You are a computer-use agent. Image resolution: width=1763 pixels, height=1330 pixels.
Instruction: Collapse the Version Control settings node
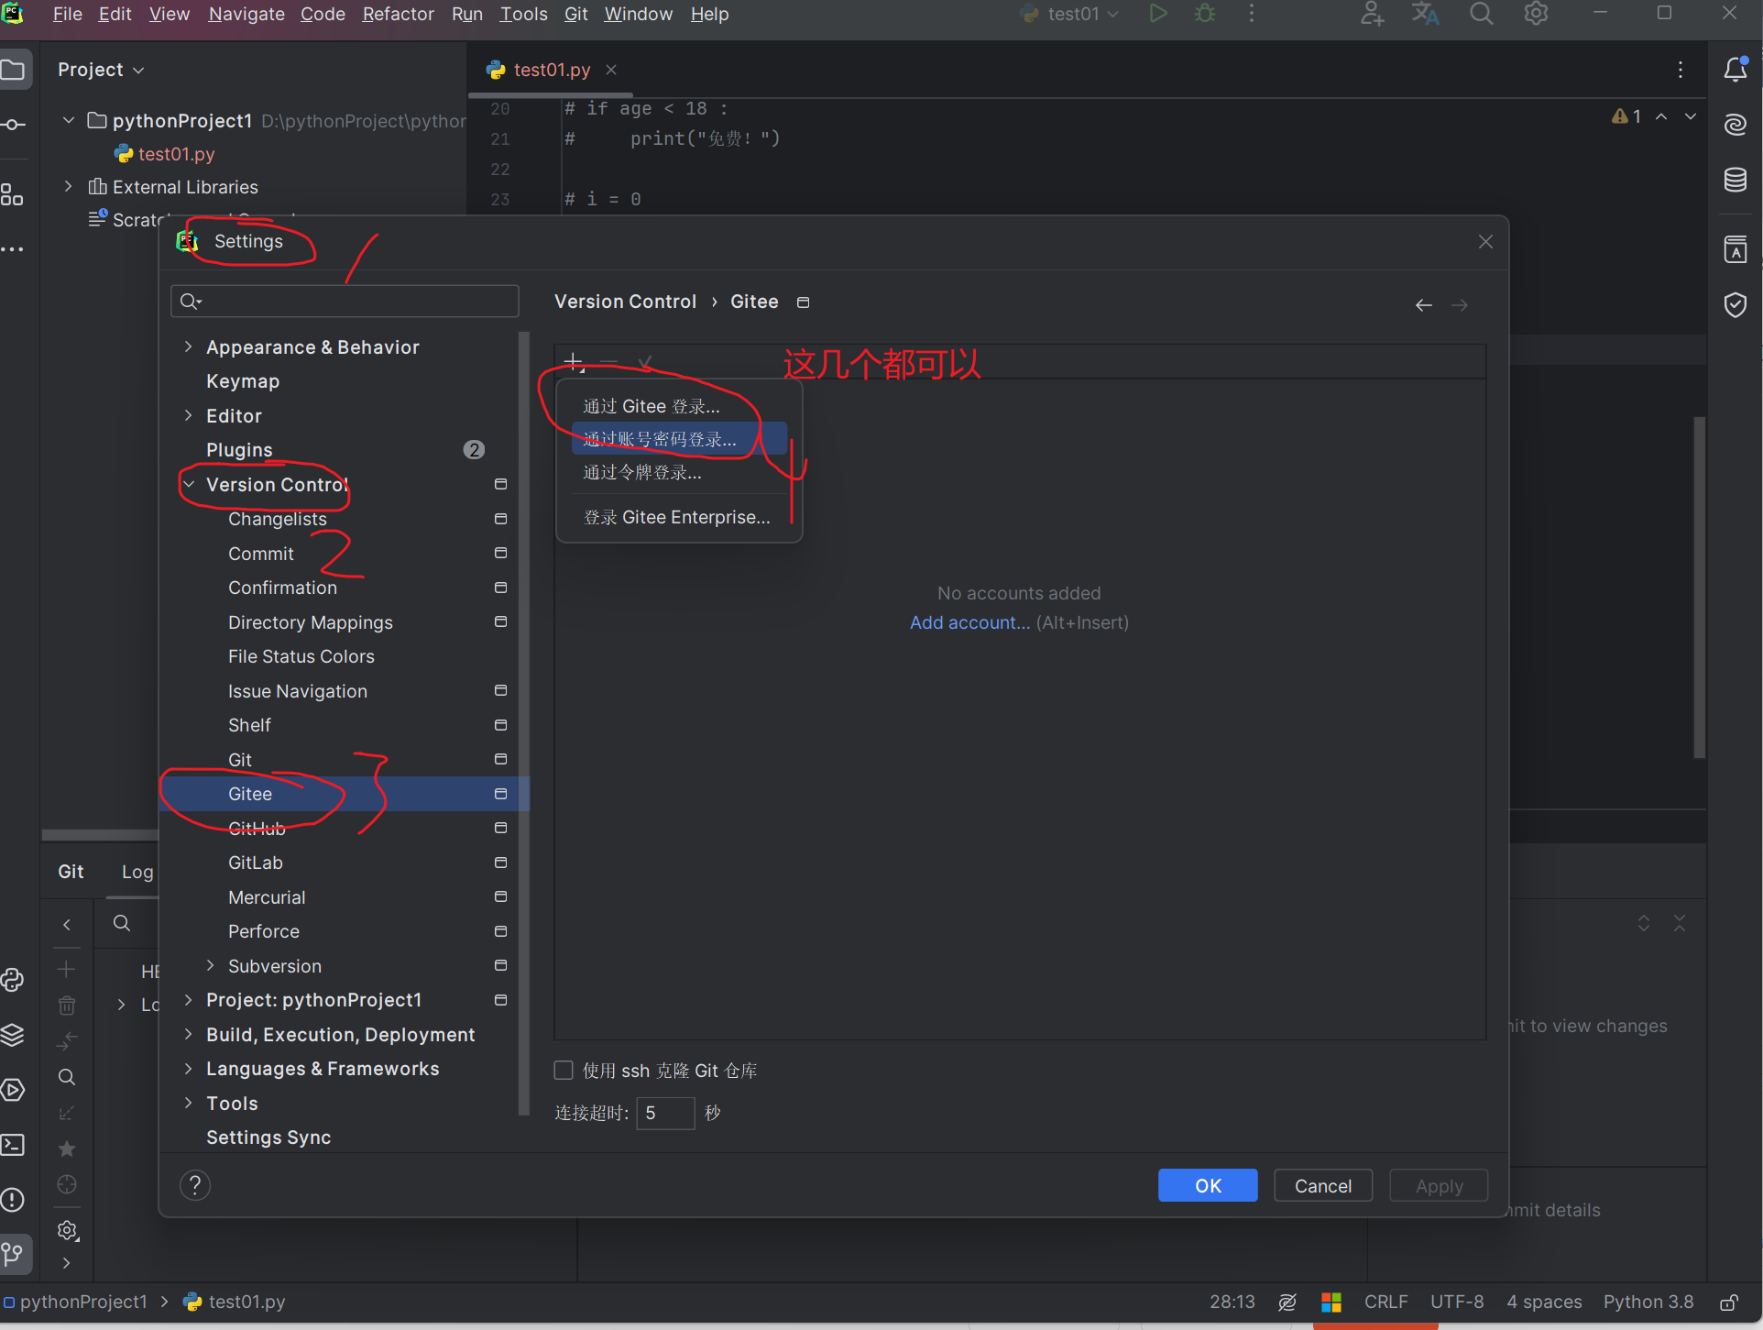pos(188,484)
